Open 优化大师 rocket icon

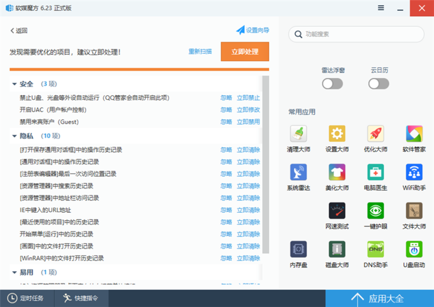pyautogui.click(x=376, y=134)
